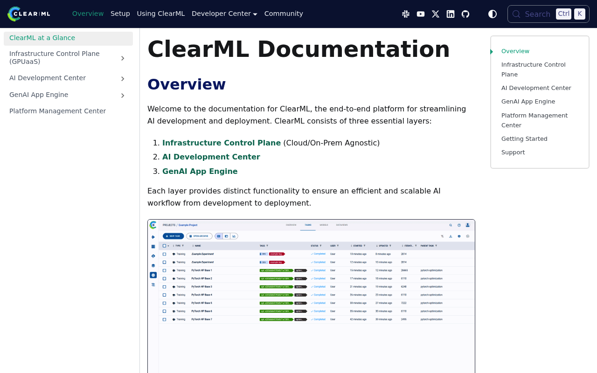Screen dimensions: 597x373
Task: Follow the Infrastructure Control Plane body link
Action: click(x=222, y=143)
